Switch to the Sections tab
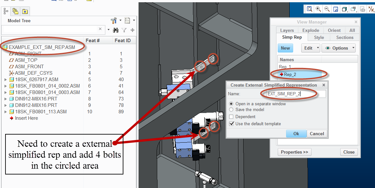This screenshot has width=375, height=188. click(x=345, y=37)
